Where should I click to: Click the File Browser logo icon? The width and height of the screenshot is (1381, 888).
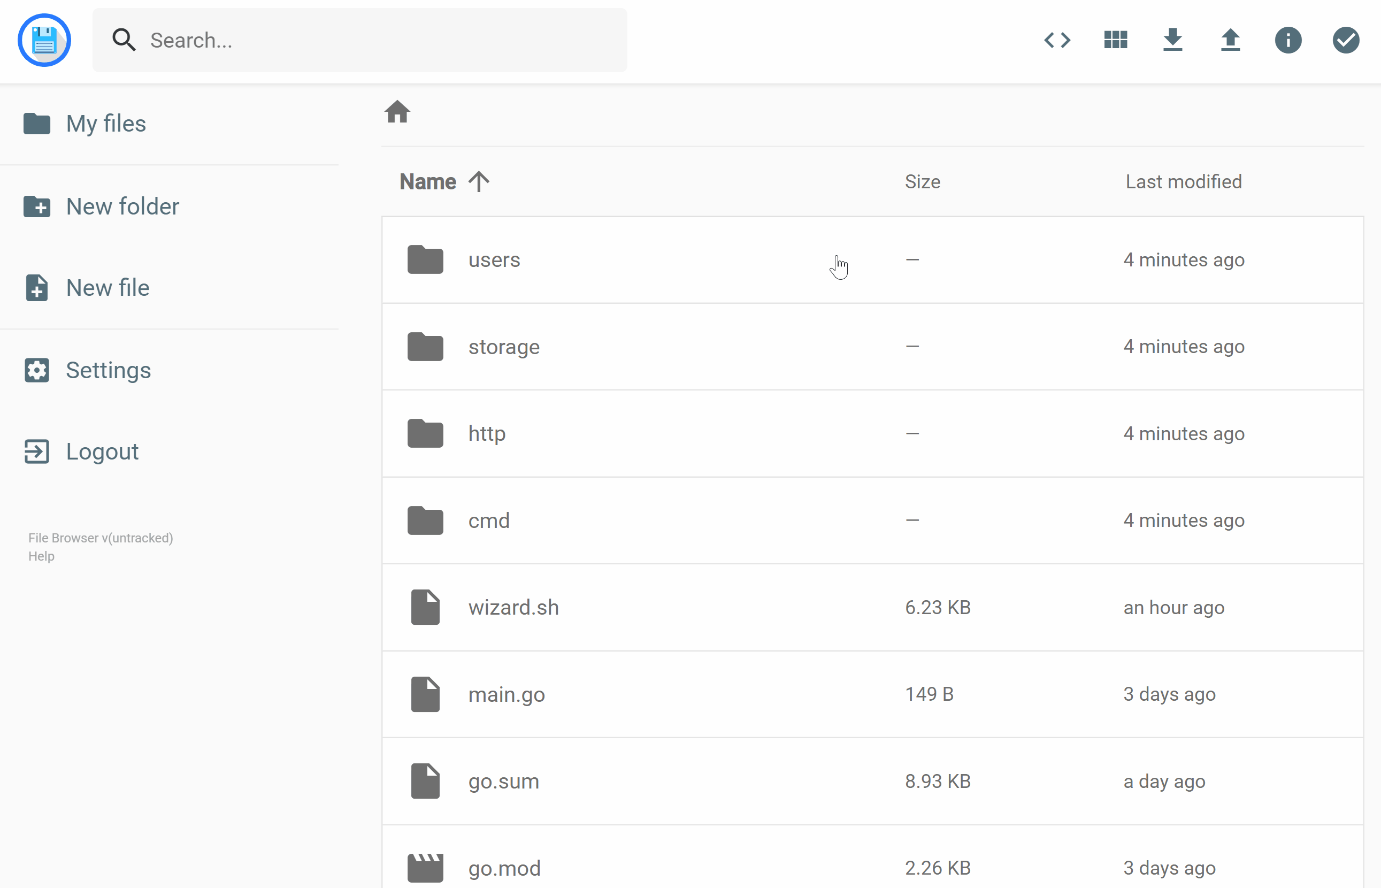[x=44, y=40]
